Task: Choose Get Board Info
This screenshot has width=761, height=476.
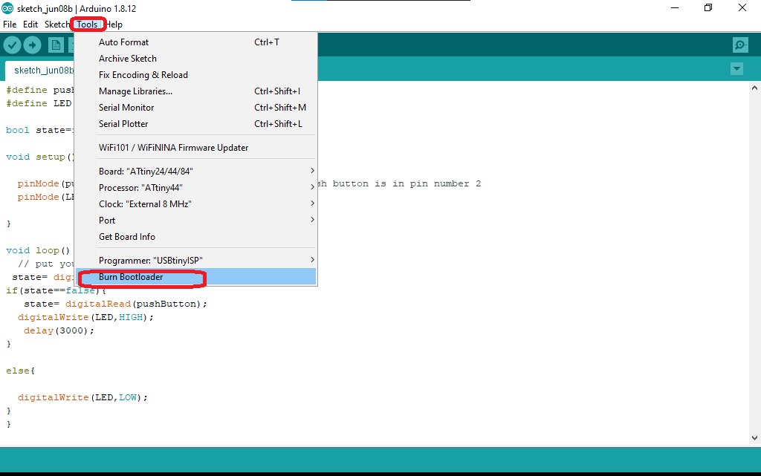Action: (x=196, y=237)
